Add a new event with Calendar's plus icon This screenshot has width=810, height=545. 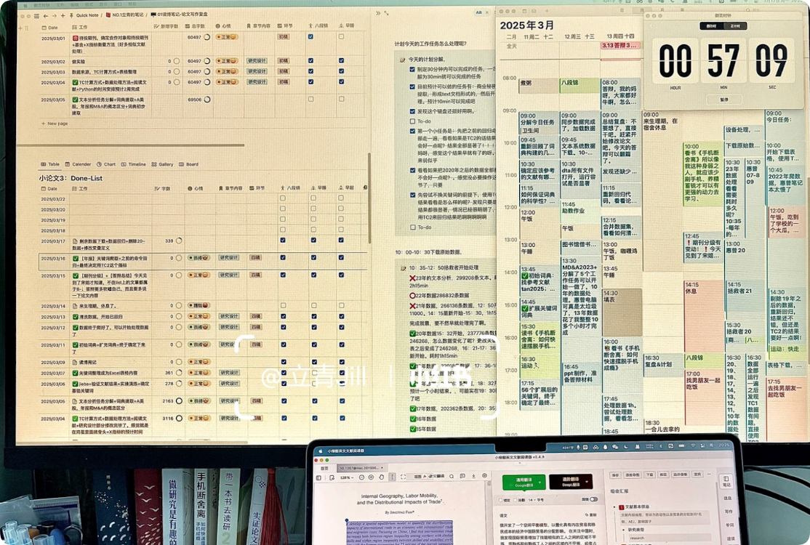547,12
